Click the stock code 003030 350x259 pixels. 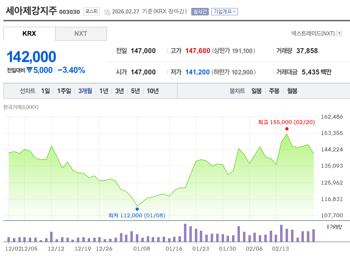point(69,12)
